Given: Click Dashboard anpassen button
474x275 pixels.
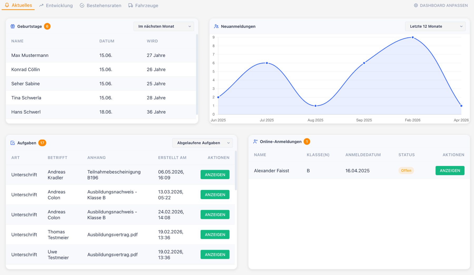Looking at the screenshot, I should point(441,6).
